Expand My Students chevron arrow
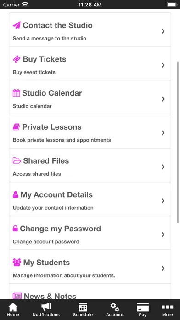The height and width of the screenshot is (320, 180). pyautogui.click(x=163, y=269)
